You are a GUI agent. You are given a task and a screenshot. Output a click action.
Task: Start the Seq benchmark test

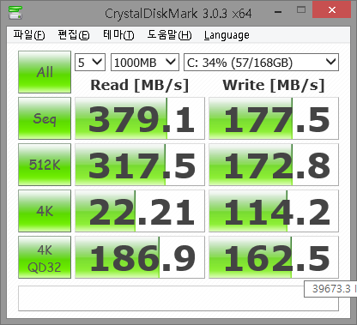[45, 118]
